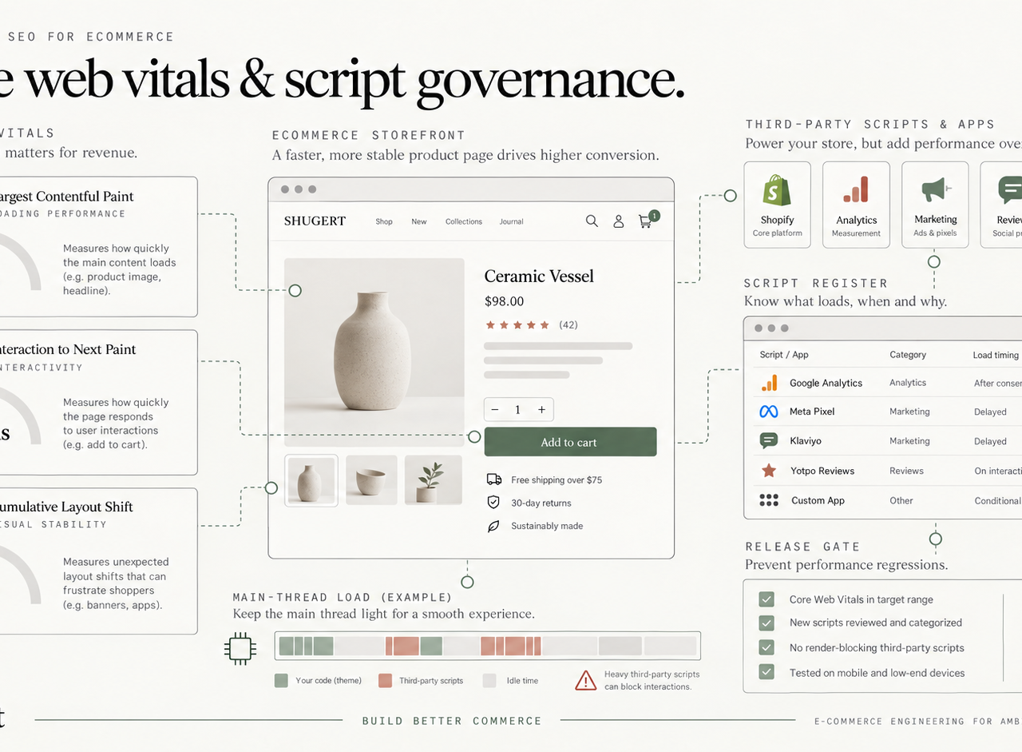The width and height of the screenshot is (1022, 752).
Task: Toggle New scripts reviewed and categorized checkbox
Action: tap(766, 623)
